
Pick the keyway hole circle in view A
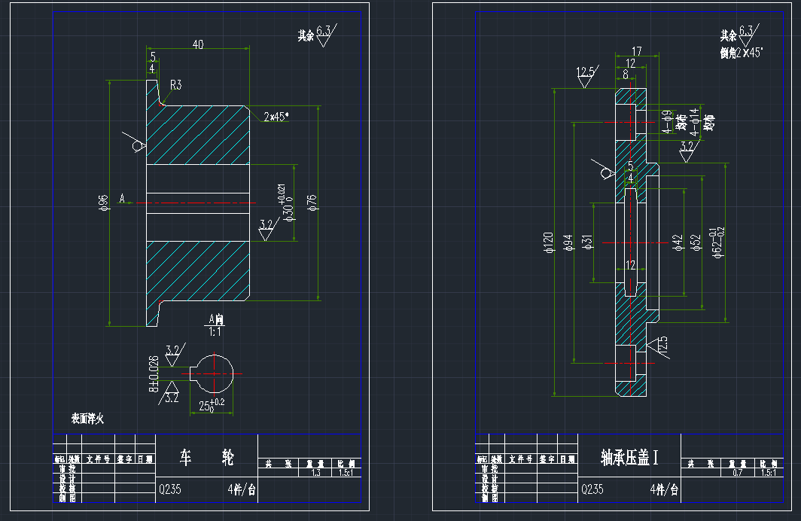click(x=215, y=374)
